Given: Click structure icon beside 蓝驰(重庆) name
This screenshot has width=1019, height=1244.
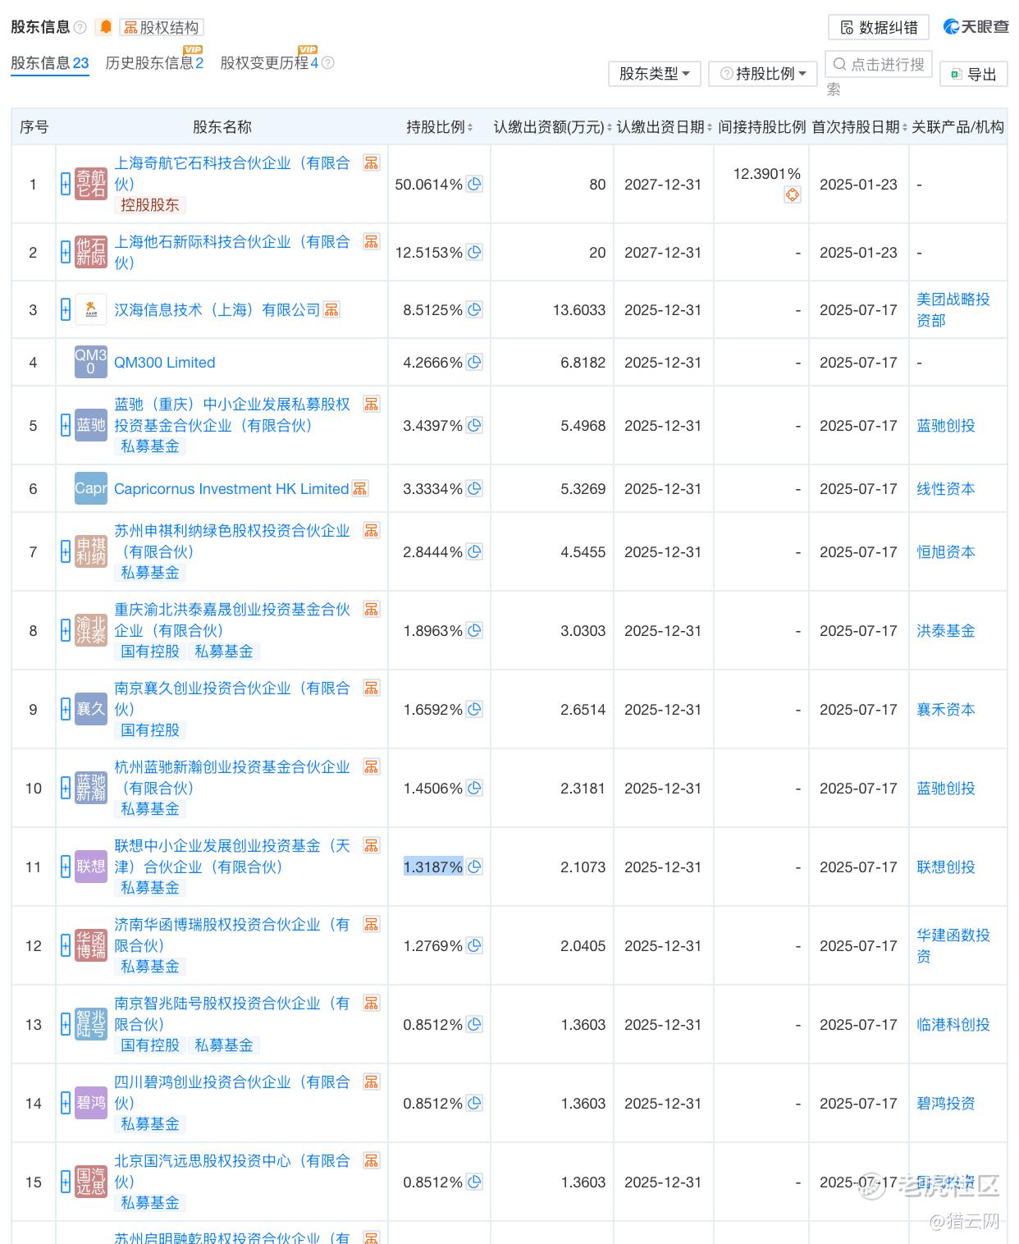Looking at the screenshot, I should tap(372, 404).
